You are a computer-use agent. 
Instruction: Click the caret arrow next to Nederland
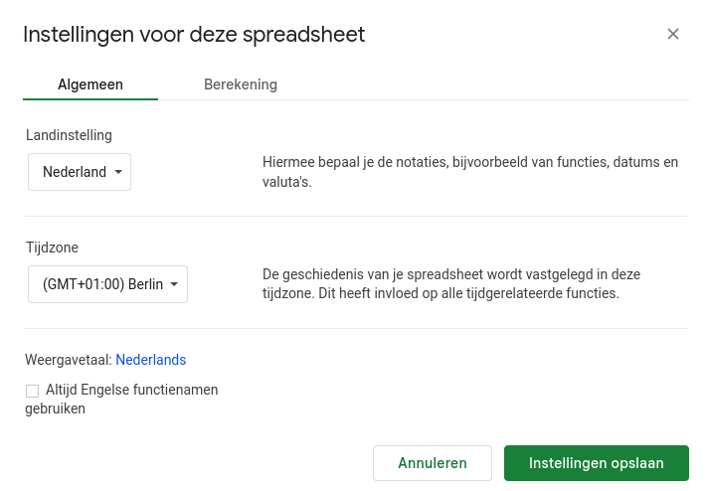click(x=119, y=172)
